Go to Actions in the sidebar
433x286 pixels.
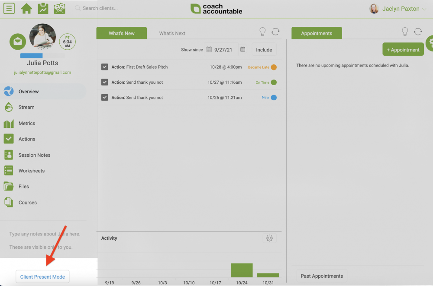coord(27,139)
